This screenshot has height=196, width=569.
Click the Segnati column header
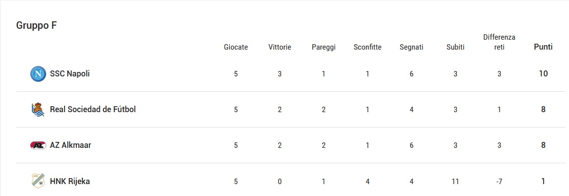coord(412,47)
